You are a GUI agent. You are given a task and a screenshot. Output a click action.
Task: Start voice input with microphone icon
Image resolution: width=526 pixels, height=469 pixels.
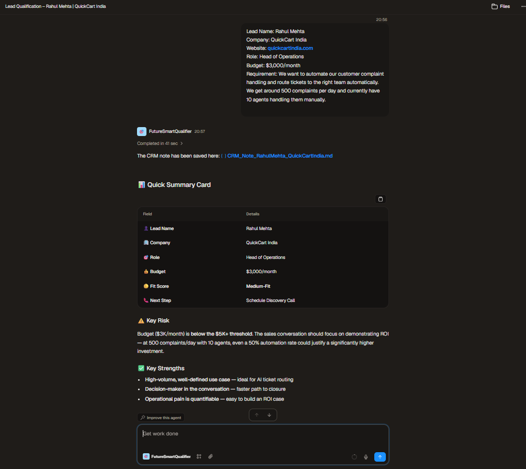coord(366,457)
